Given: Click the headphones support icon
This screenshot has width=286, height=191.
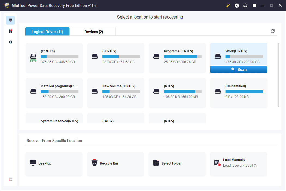Looking at the screenshot, I should tap(245, 5).
